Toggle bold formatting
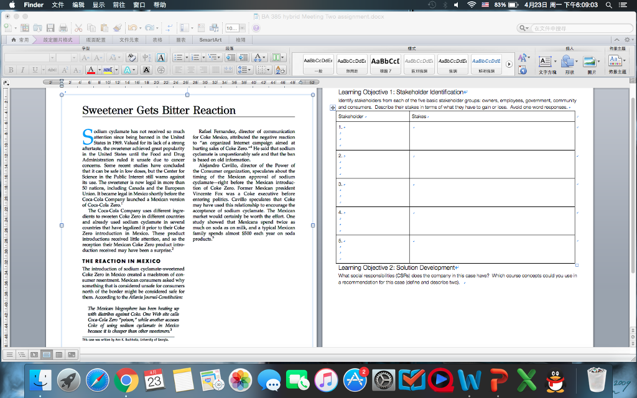The width and height of the screenshot is (637, 398). [10, 70]
